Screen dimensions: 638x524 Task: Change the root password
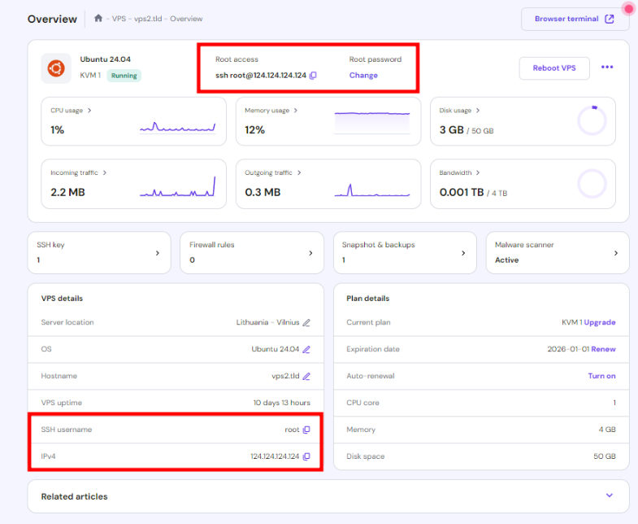[363, 76]
